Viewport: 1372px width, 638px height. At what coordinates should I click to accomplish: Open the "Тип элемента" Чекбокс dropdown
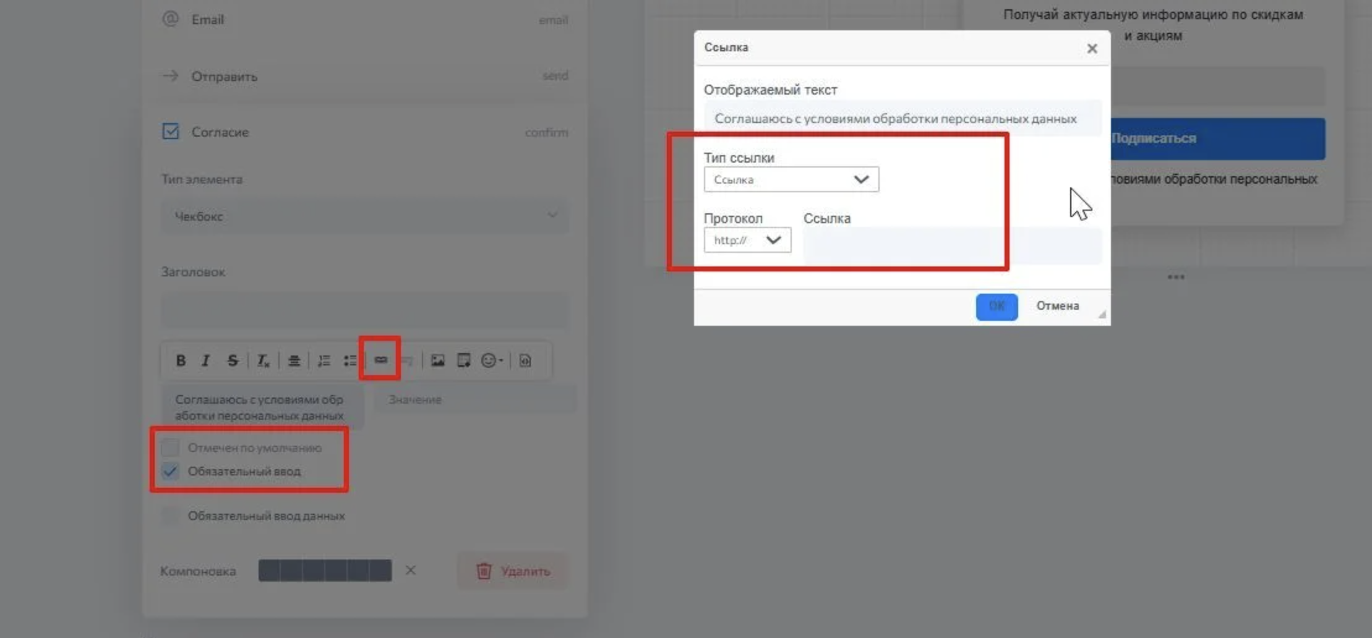click(x=365, y=216)
